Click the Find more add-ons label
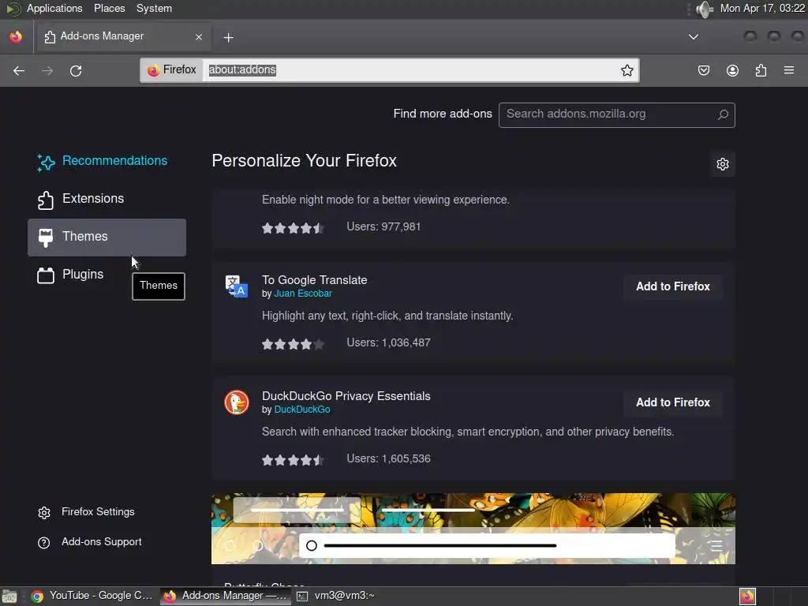This screenshot has height=606, width=808. 443,114
